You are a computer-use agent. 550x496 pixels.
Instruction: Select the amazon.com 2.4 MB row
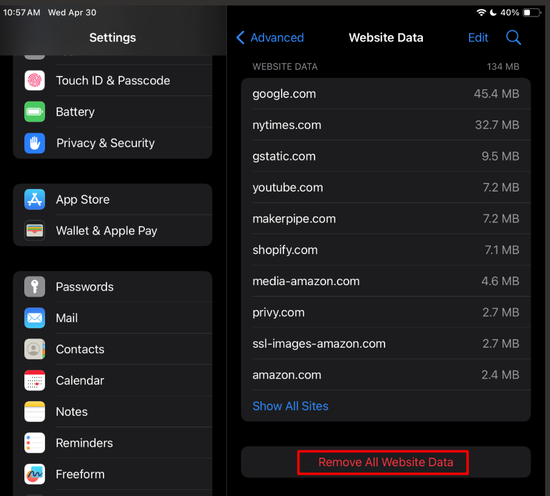tap(386, 374)
